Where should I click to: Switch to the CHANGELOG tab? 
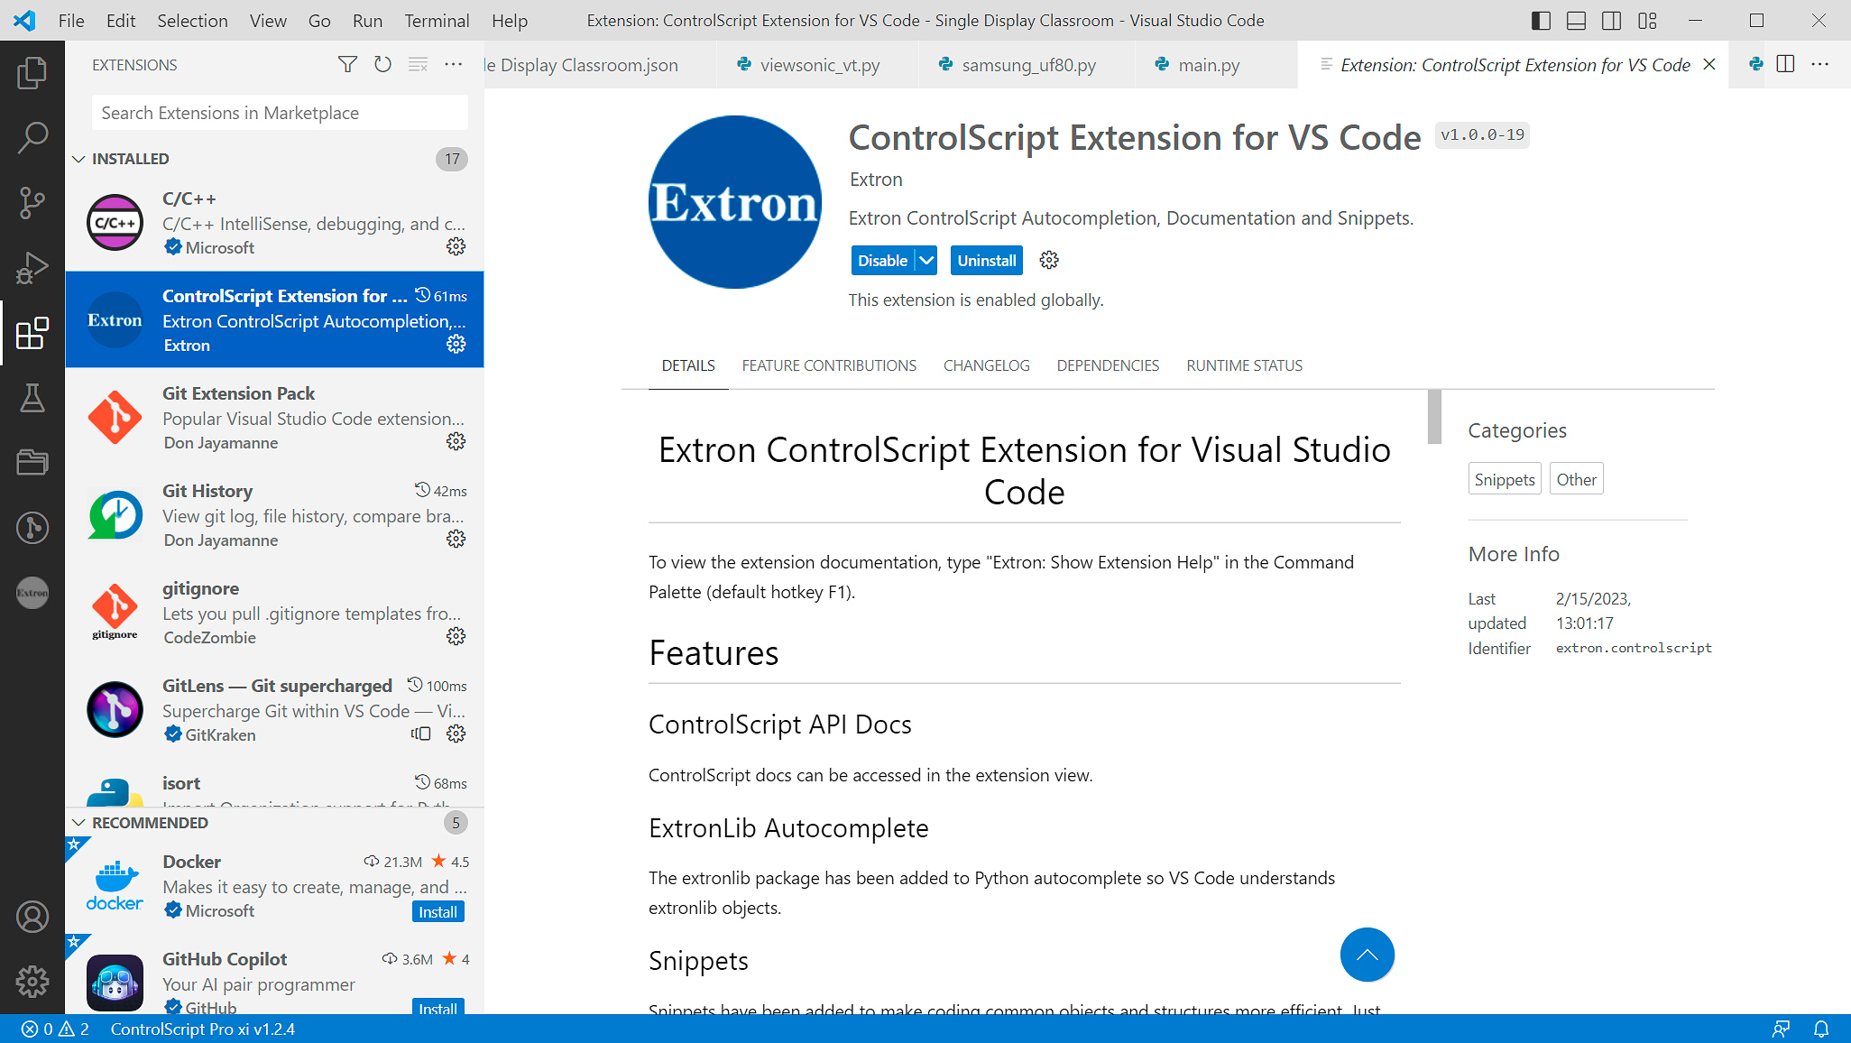(x=987, y=365)
